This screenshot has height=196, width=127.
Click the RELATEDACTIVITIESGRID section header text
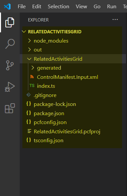(55, 32)
